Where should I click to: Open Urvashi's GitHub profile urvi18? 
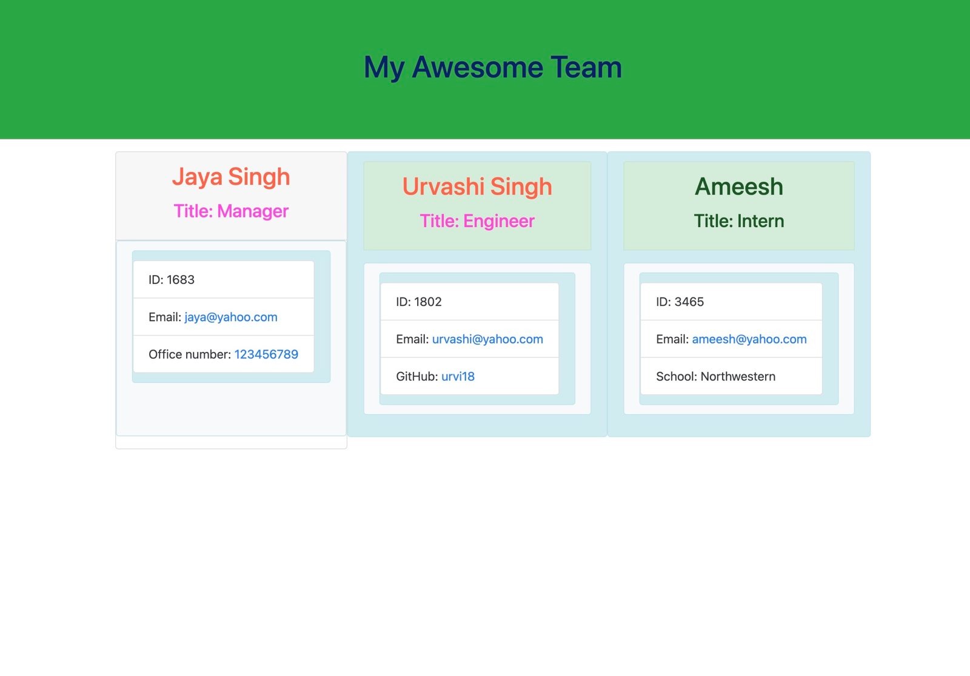(x=457, y=376)
